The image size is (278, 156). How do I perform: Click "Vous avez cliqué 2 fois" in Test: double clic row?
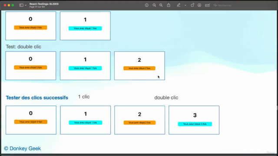tap(139, 68)
